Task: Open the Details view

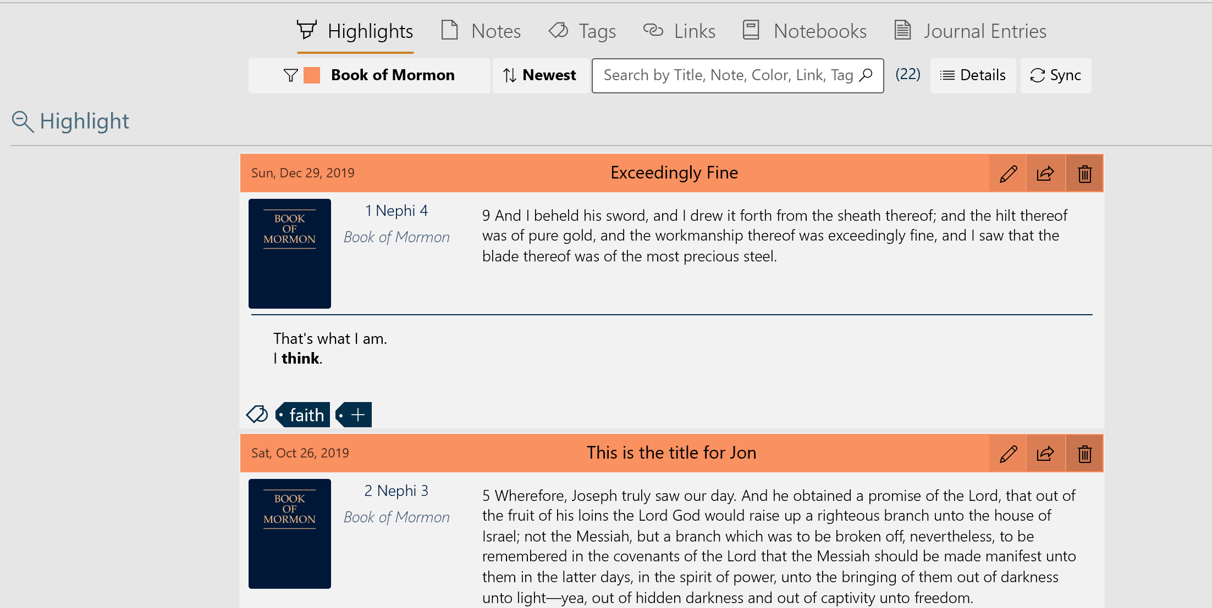Action: click(x=973, y=75)
